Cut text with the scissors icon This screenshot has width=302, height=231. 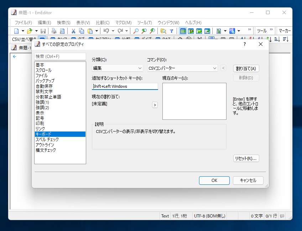click(x=74, y=31)
